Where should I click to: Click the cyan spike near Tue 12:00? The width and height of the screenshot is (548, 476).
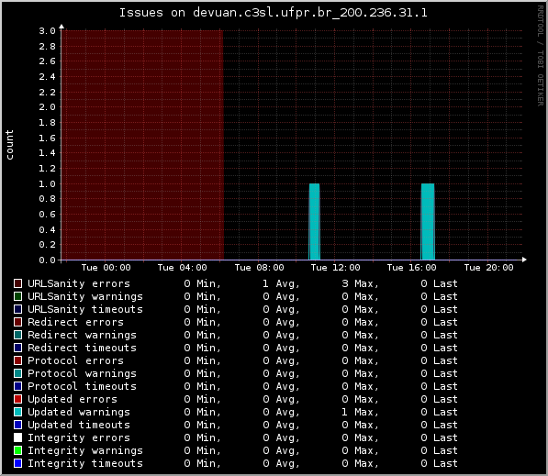pos(314,221)
